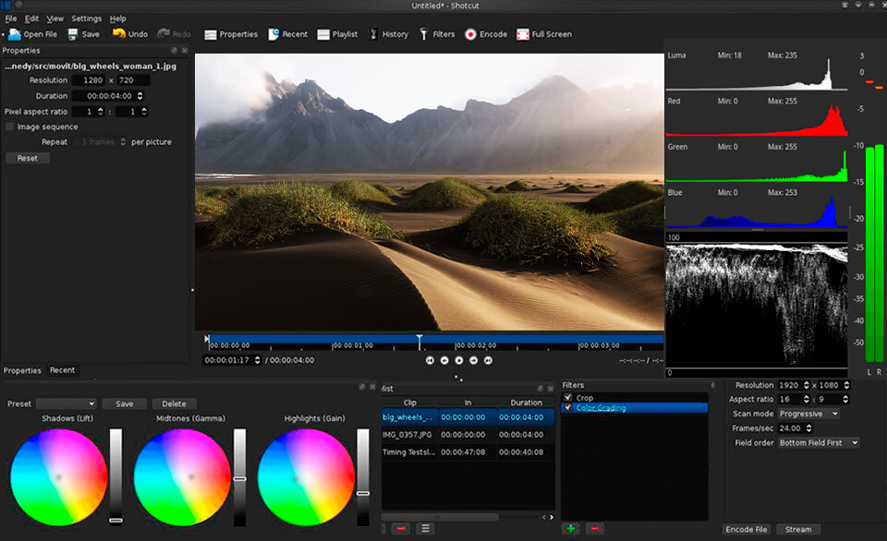Open the Settings menu

click(87, 18)
